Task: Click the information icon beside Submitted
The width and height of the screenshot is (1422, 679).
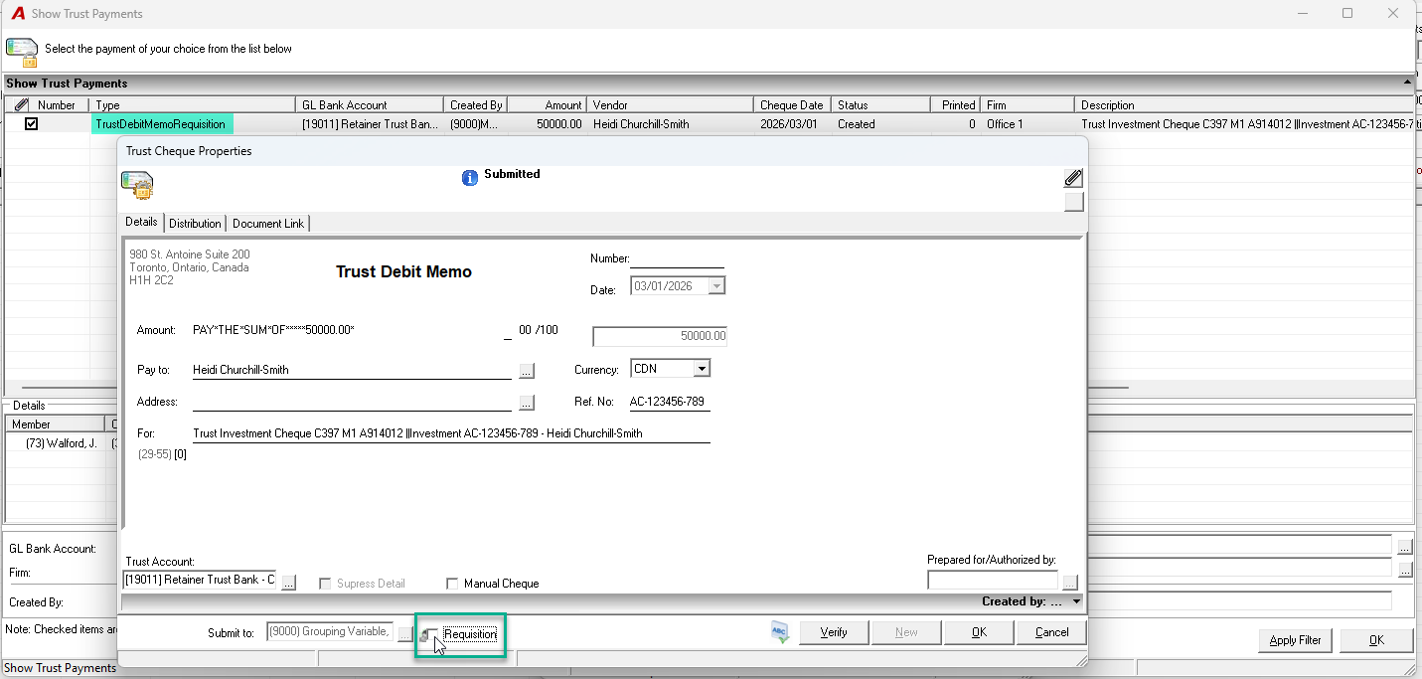Action: pyautogui.click(x=470, y=178)
